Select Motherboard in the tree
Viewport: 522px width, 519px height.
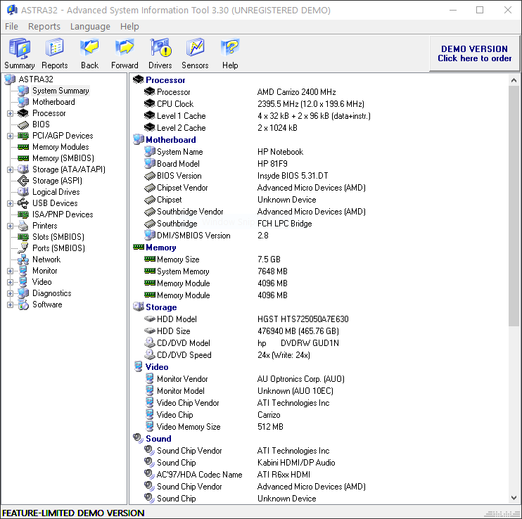53,102
